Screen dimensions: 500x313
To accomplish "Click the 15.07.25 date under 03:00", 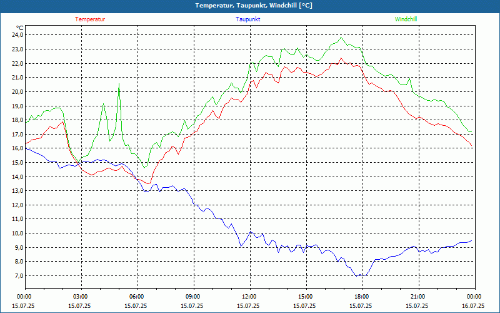I will tap(79, 305).
